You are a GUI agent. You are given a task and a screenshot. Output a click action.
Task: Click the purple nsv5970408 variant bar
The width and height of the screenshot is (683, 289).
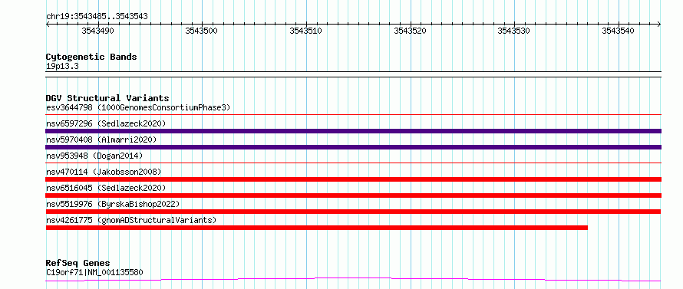[x=354, y=147]
